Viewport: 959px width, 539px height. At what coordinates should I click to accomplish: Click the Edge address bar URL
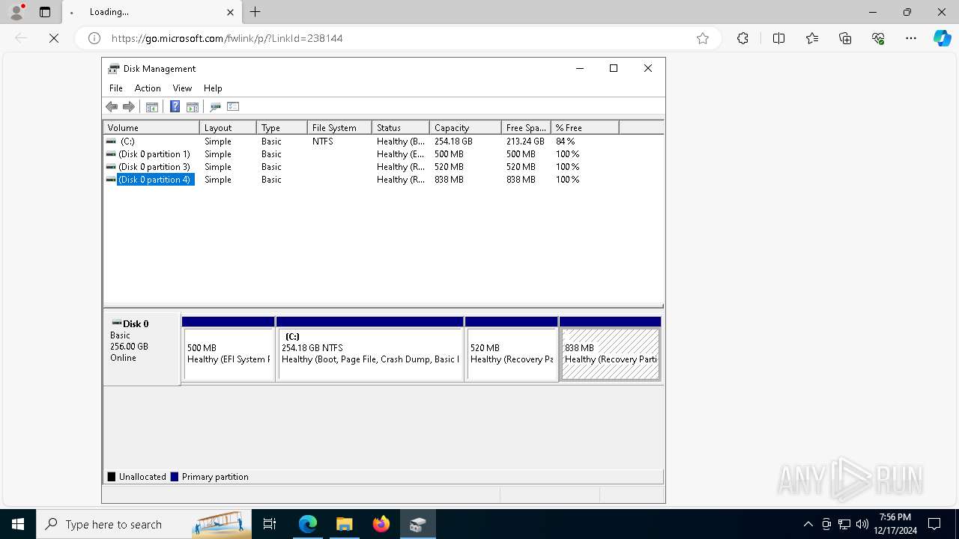(x=227, y=38)
